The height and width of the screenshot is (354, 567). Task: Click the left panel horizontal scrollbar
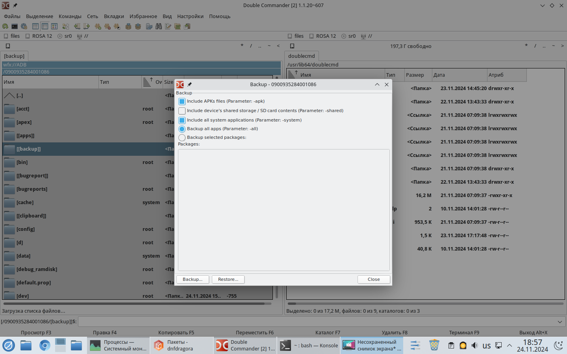pos(137,304)
